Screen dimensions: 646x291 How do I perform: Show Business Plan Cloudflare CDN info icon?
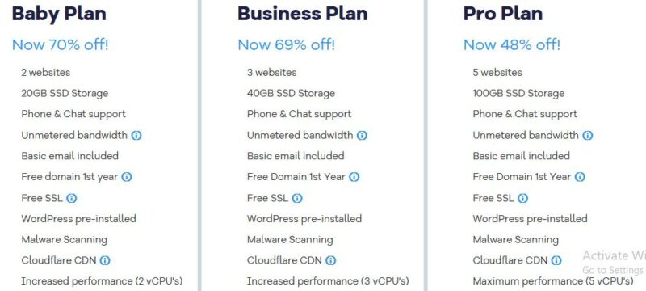pyautogui.click(x=331, y=260)
